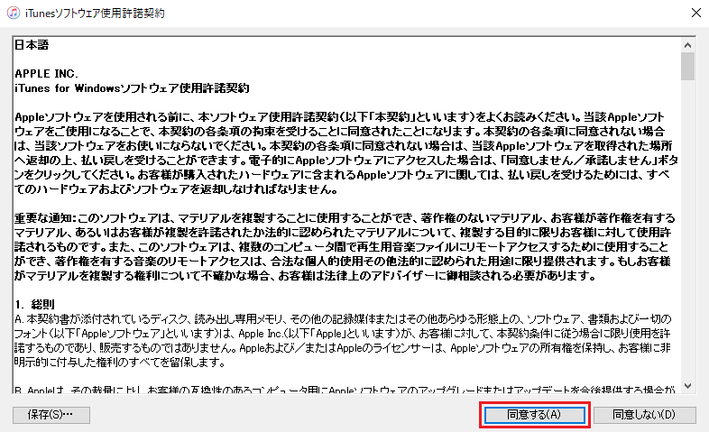Screen dimensions: 709x432
Task: Close the iTunes license agreement dialog
Action: coord(696,13)
